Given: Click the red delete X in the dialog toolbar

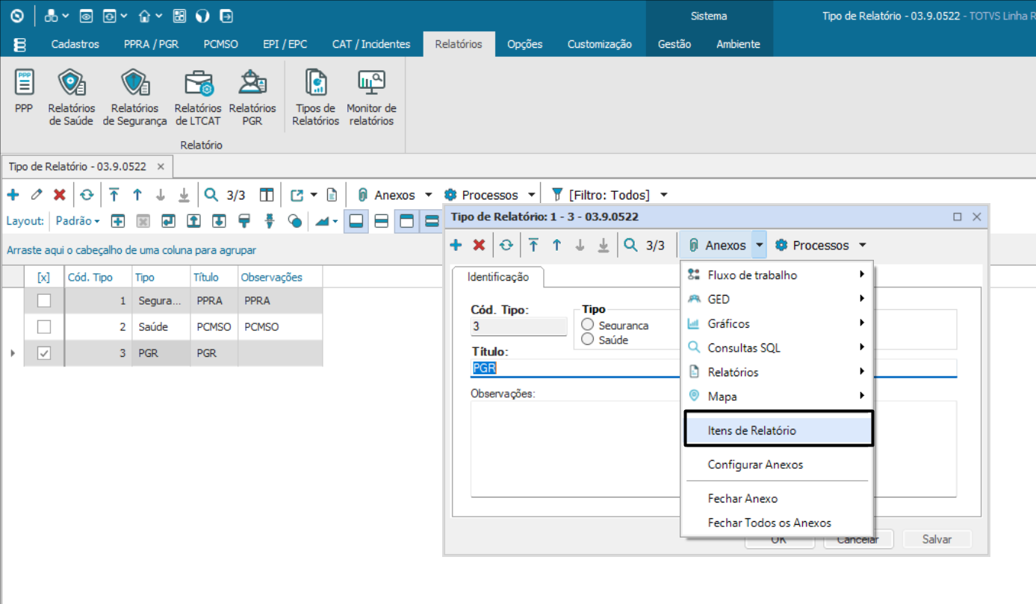Looking at the screenshot, I should coord(480,245).
